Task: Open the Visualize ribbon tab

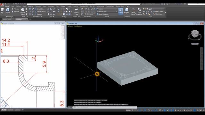Action: (x=30, y=6)
